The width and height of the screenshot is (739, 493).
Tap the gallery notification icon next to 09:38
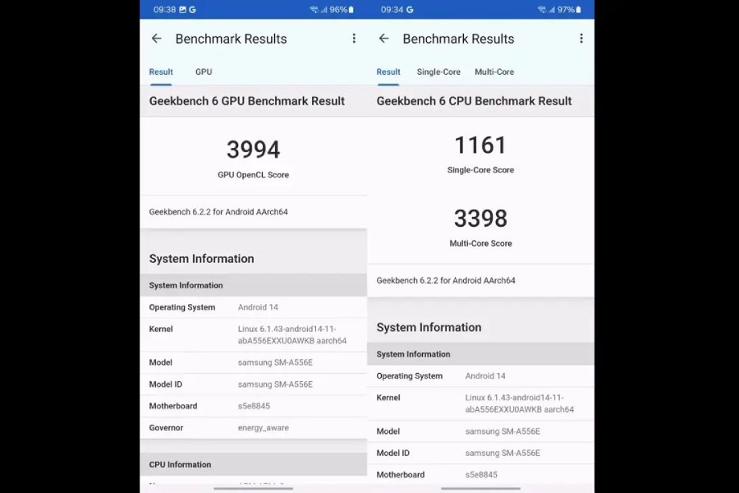point(182,10)
